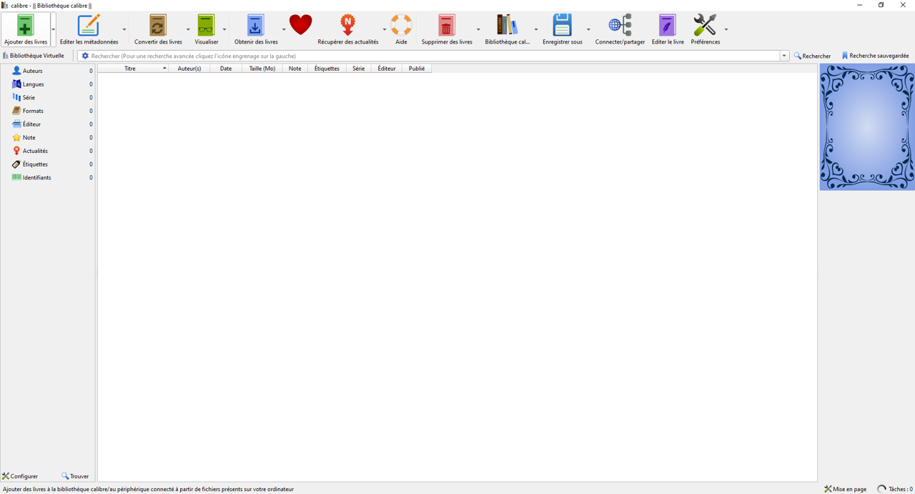Click Convertir des livres icon

(x=158, y=26)
